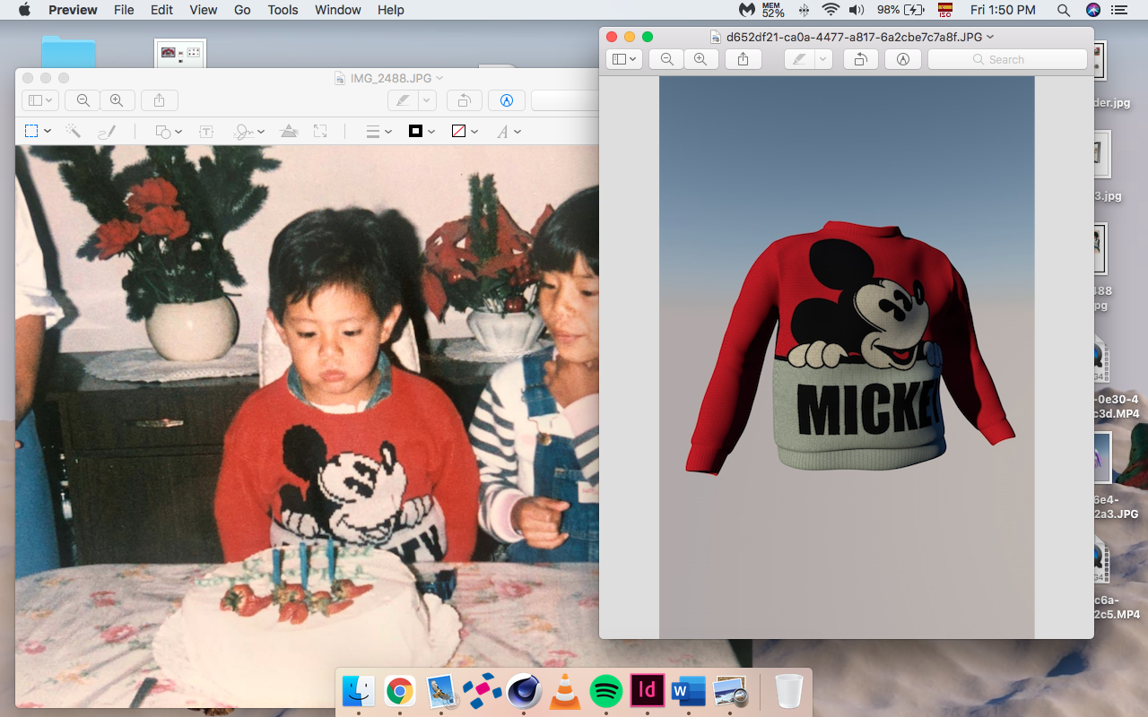
Task: Add a Text box with the Text tool
Action: (x=206, y=132)
